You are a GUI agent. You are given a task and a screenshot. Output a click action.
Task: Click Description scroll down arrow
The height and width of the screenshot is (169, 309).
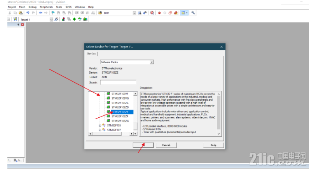(x=218, y=134)
